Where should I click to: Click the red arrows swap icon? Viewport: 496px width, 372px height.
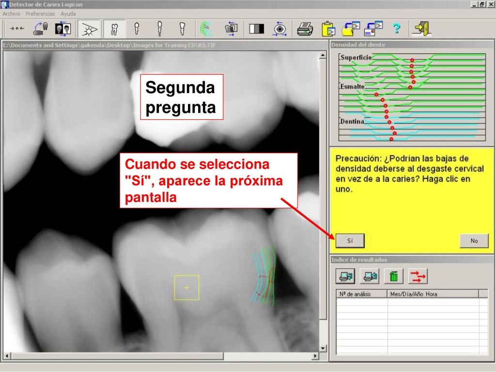[418, 277]
